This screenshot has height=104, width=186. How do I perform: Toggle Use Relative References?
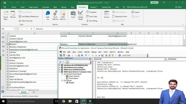click(x=29, y=16)
